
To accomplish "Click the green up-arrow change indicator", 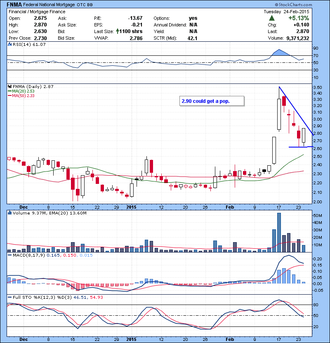I will 272,18.
